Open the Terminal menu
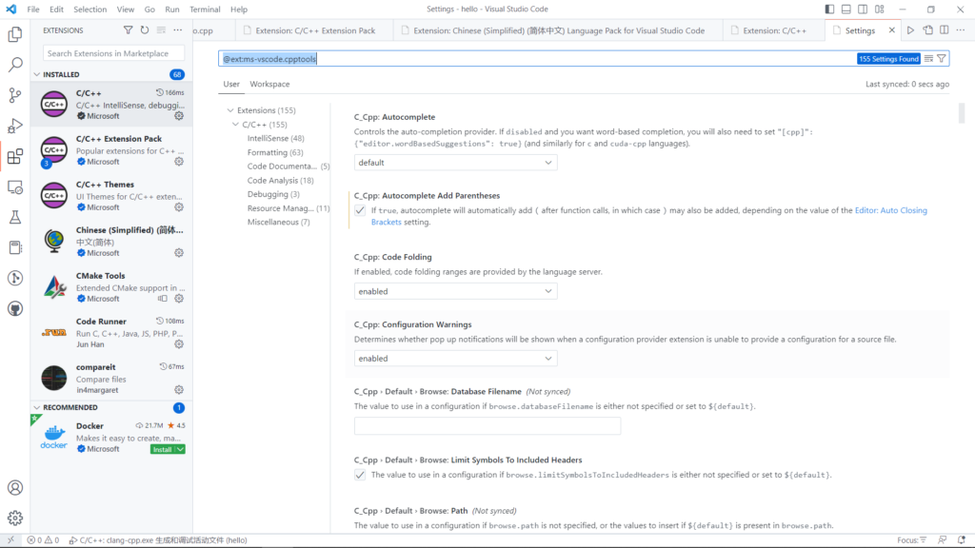This screenshot has height=548, width=975. coord(205,9)
